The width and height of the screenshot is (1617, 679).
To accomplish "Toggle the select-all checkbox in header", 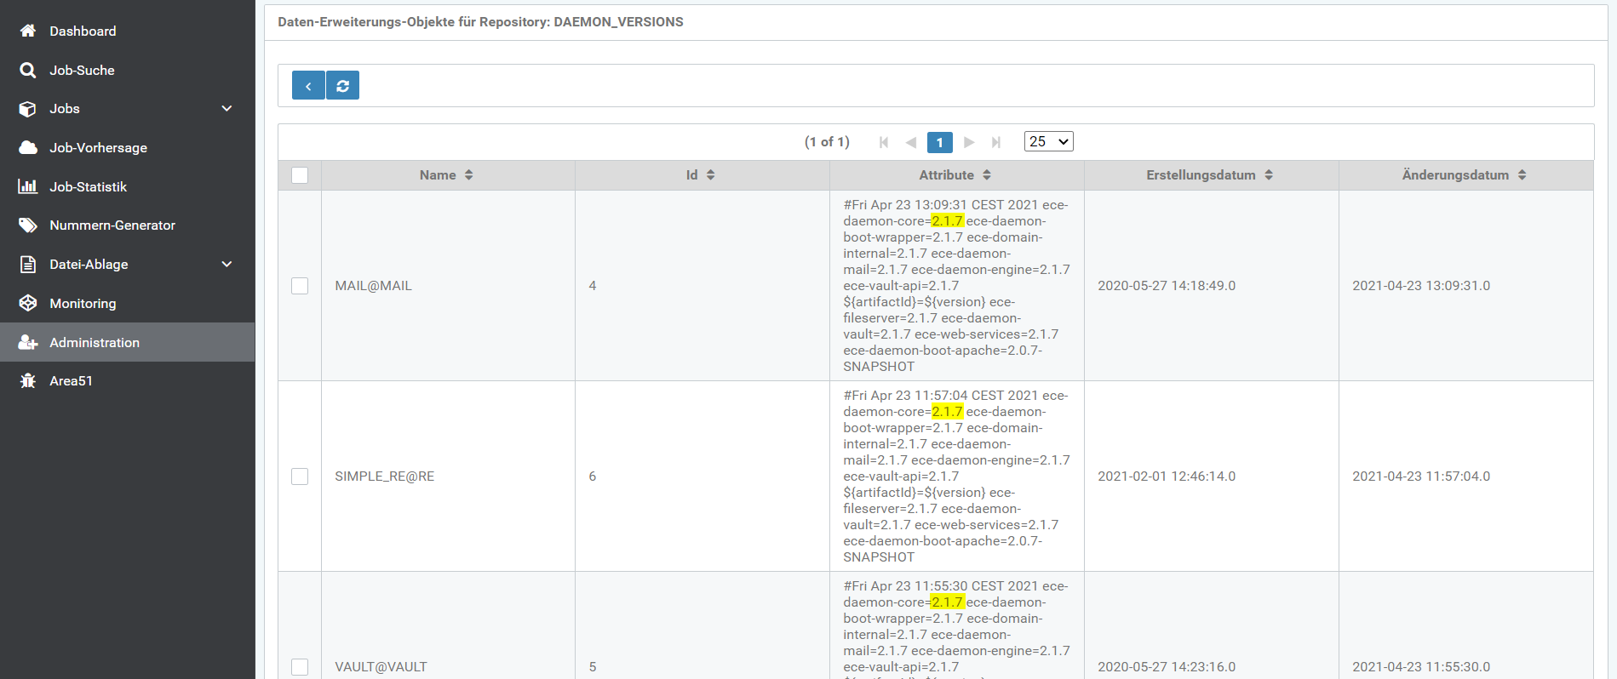I will (300, 175).
